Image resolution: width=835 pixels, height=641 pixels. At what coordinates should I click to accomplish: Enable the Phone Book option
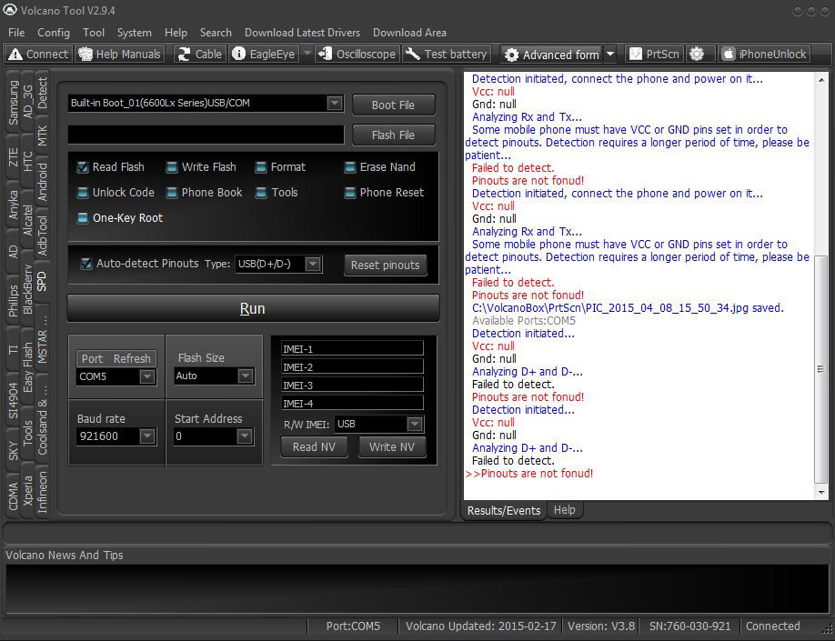tap(172, 193)
